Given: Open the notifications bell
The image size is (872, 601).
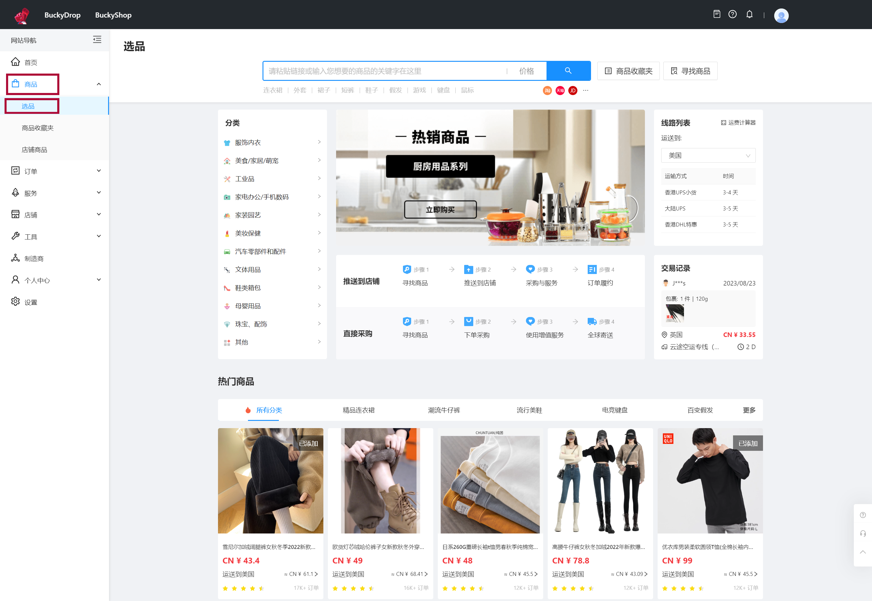Looking at the screenshot, I should (x=749, y=14).
